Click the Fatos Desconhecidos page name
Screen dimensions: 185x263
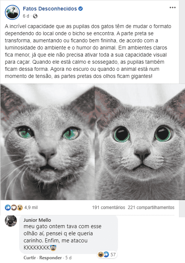[x=50, y=9]
